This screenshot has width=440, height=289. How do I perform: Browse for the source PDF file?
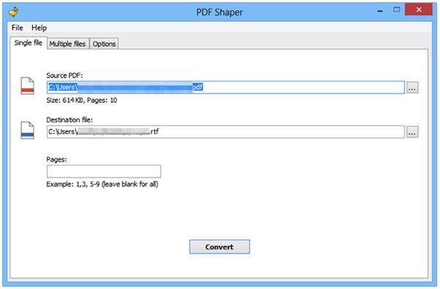point(412,87)
